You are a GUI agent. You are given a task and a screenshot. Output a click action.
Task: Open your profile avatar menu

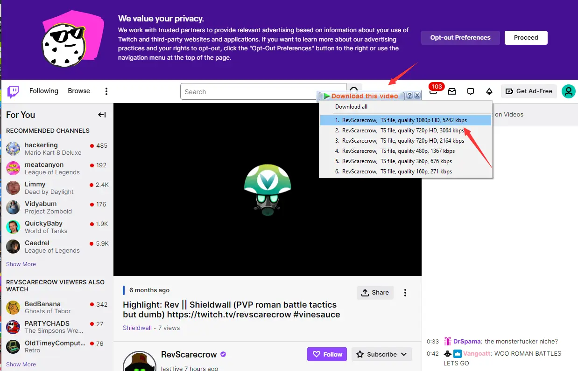[568, 91]
